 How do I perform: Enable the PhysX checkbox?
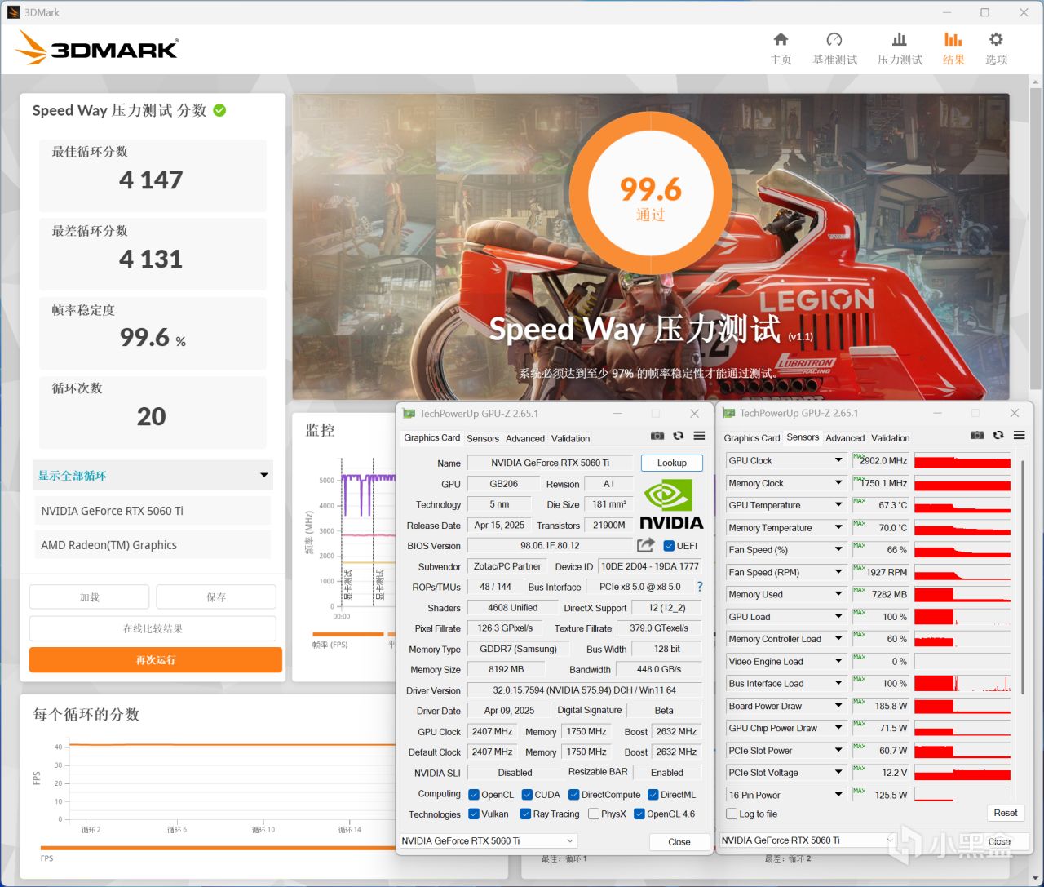point(594,814)
